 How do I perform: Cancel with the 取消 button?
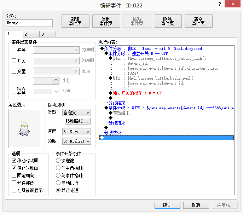click(x=196, y=205)
